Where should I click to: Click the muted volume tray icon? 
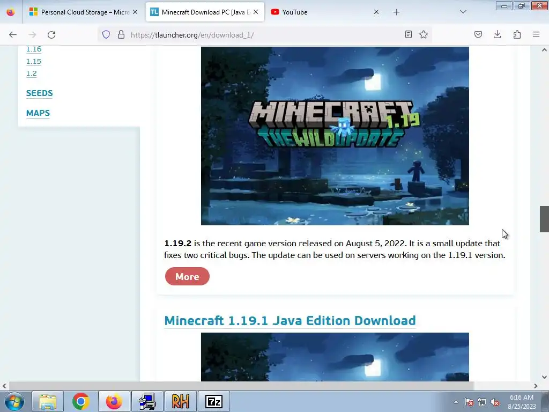point(495,402)
